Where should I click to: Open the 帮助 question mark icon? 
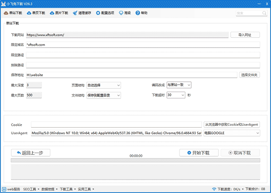tap(138, 13)
